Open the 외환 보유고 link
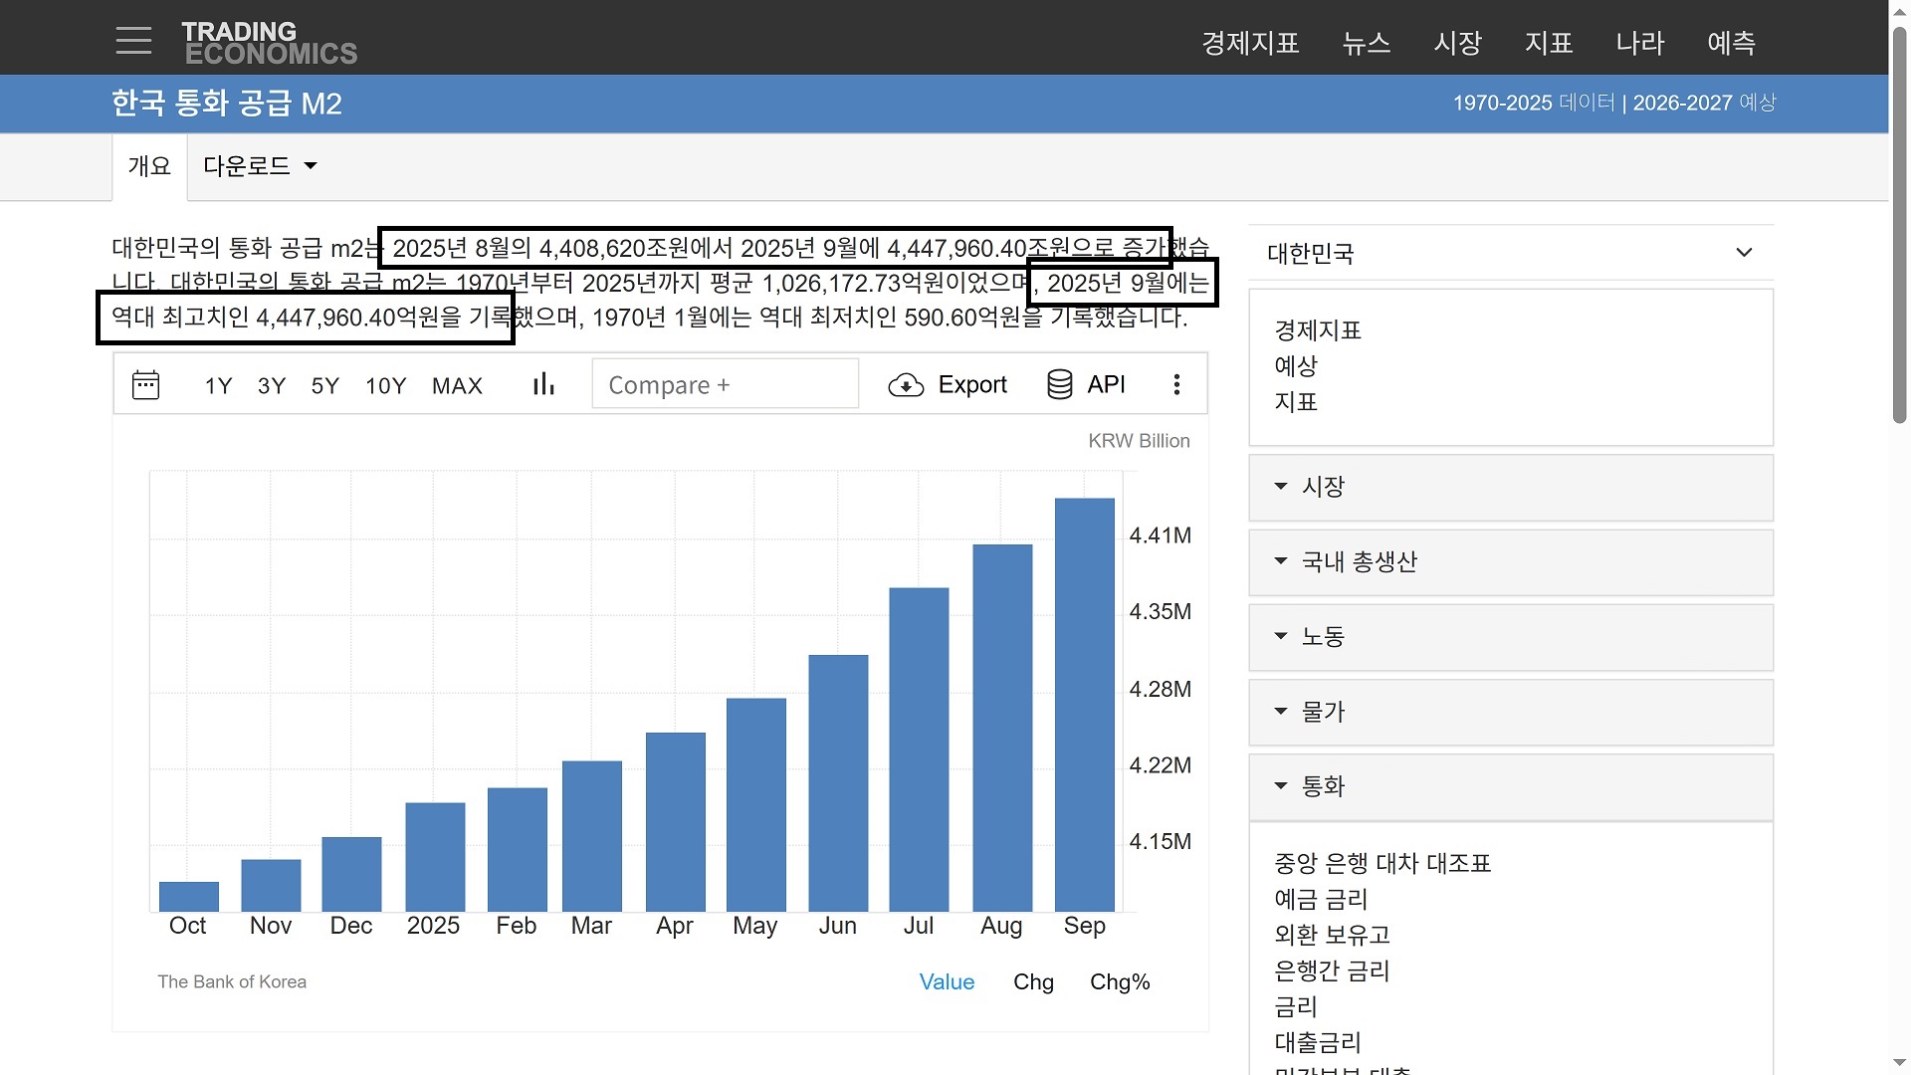 (1332, 935)
